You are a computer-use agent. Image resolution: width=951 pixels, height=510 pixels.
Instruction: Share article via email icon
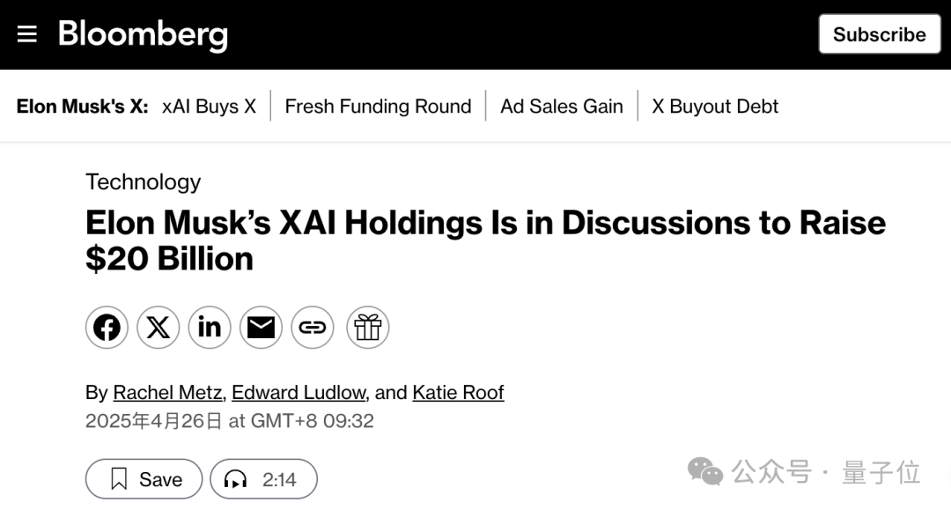point(261,328)
